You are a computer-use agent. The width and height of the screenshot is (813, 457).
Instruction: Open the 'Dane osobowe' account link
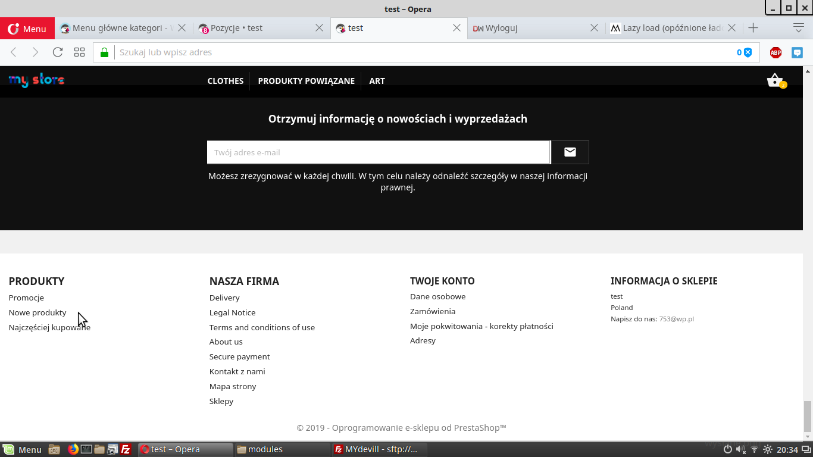[x=438, y=296]
